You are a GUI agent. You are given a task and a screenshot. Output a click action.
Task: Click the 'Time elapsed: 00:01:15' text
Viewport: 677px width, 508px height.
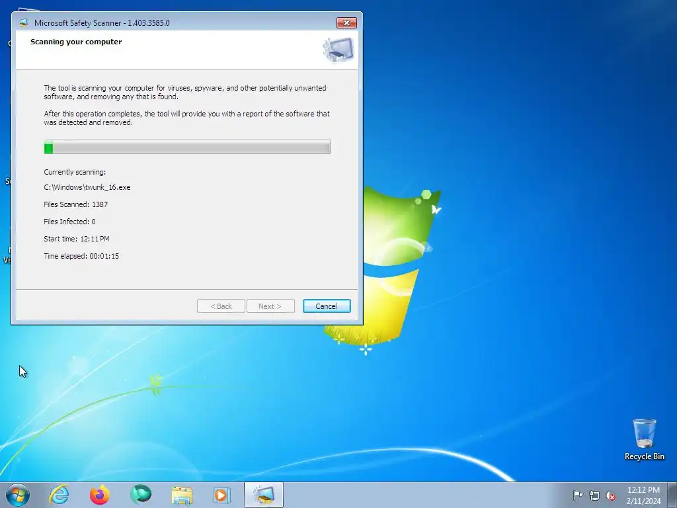point(81,256)
